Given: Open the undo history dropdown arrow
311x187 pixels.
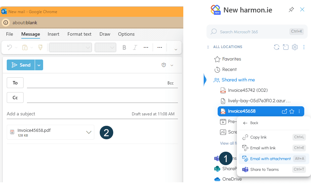Looking at the screenshot, I should click(x=16, y=48).
